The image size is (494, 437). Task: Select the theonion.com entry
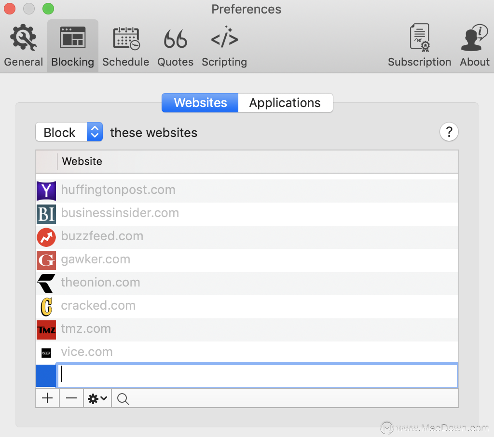point(247,284)
